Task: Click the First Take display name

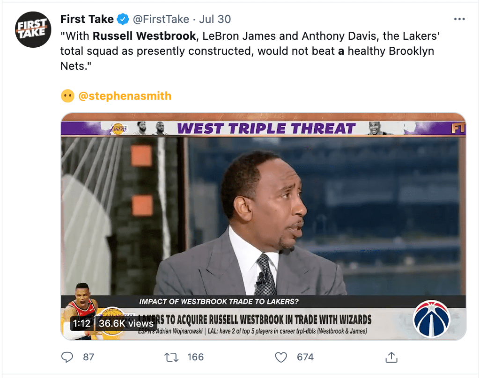Action: tap(87, 19)
